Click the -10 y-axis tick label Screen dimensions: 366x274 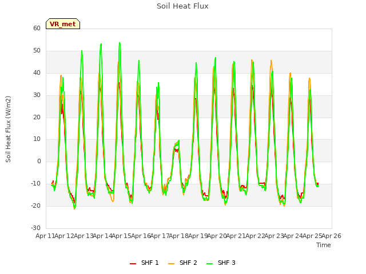[35, 184]
